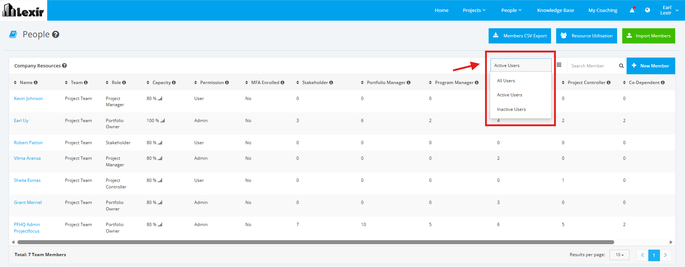This screenshot has height=267, width=685.
Task: Click the Stakeholder column info icon
Action: [331, 83]
